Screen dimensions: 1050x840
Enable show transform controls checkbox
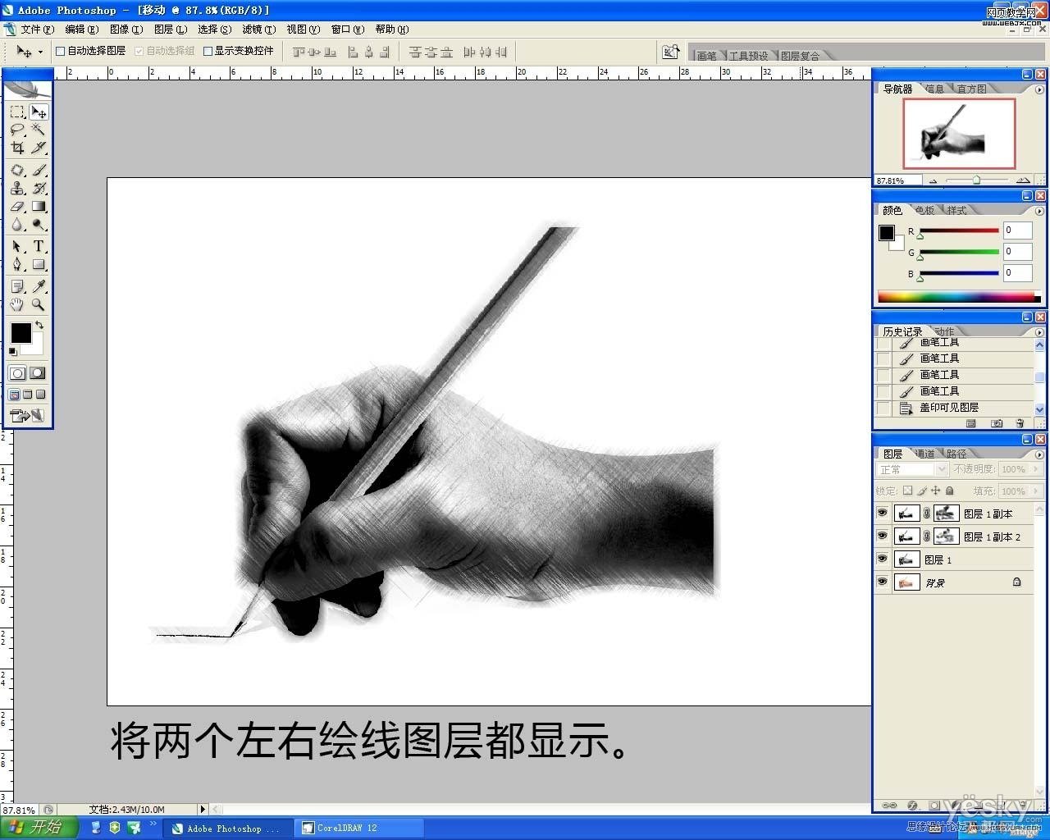(x=208, y=51)
